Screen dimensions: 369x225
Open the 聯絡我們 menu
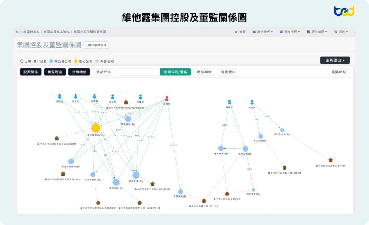coord(263,32)
